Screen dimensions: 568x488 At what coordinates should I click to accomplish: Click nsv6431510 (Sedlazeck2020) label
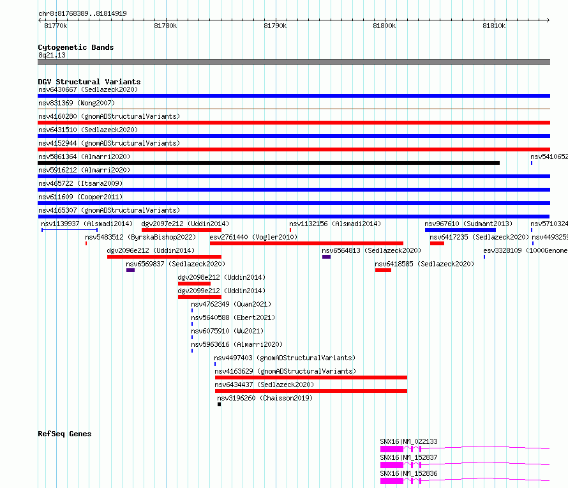88,130
